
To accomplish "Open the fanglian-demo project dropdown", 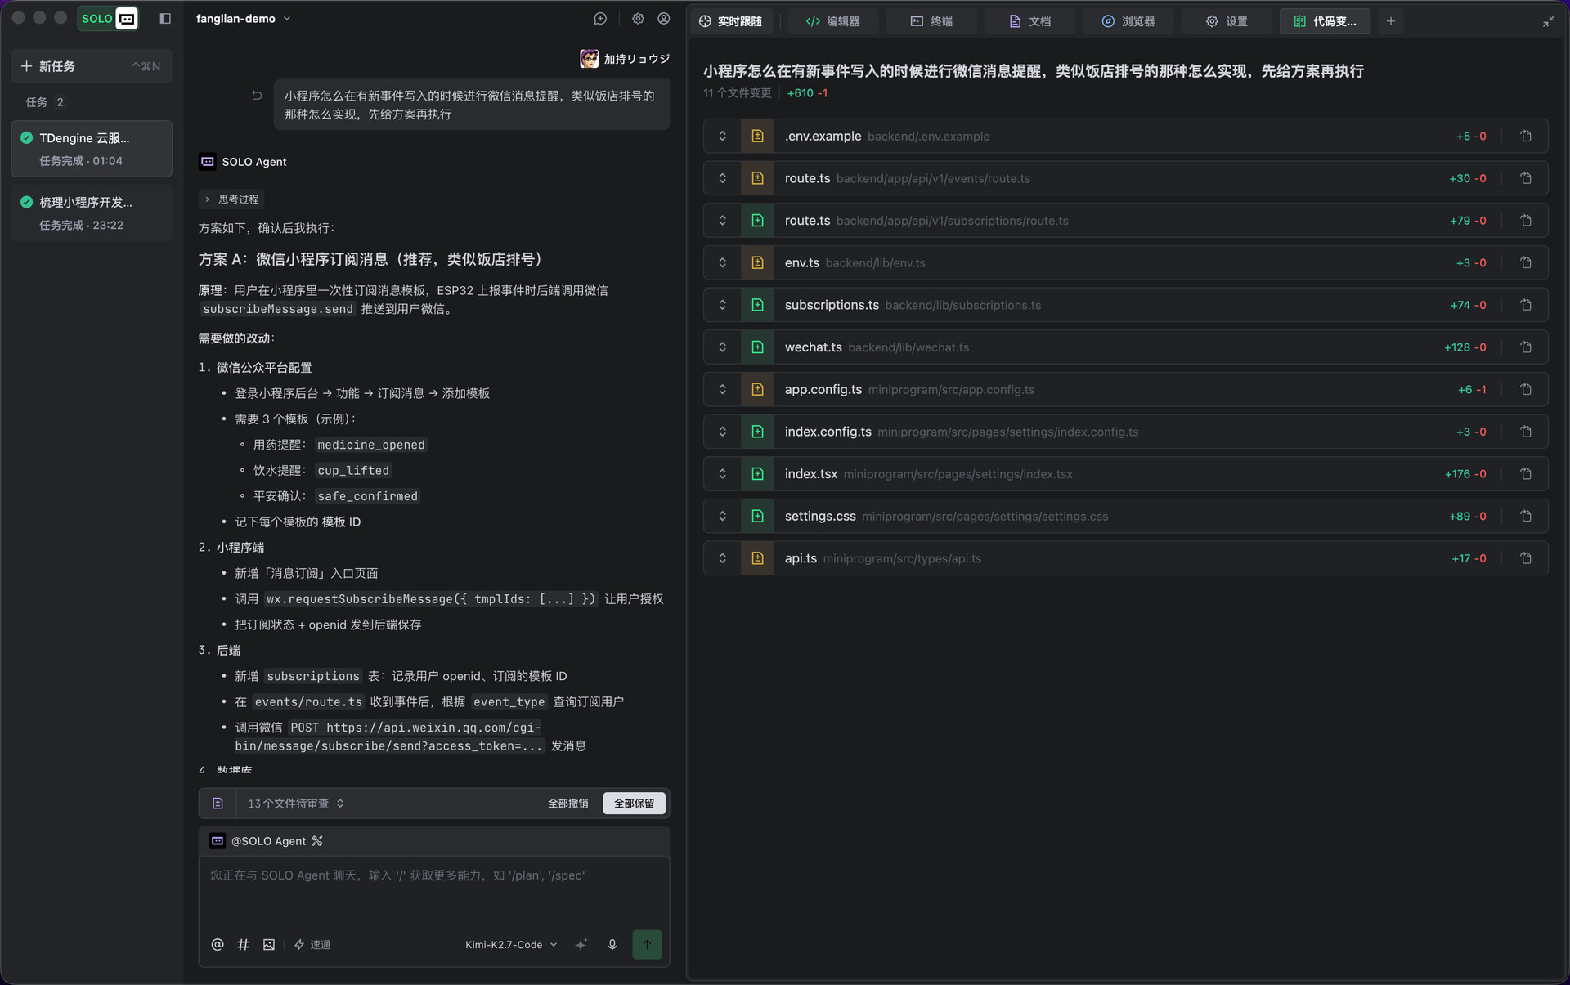I will (244, 19).
